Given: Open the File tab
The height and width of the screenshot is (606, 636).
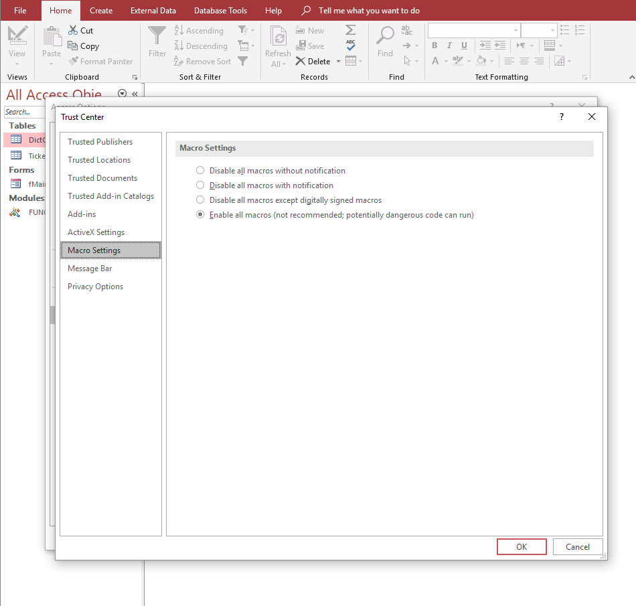Looking at the screenshot, I should click(20, 11).
